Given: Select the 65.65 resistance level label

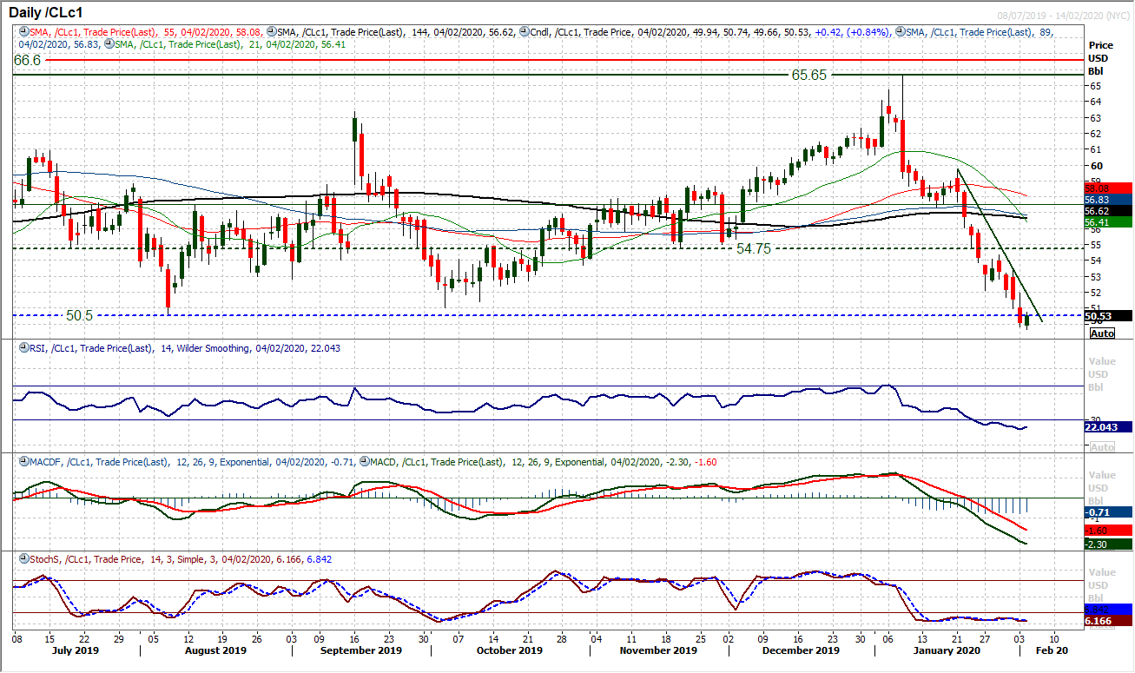Looking at the screenshot, I should [x=807, y=76].
